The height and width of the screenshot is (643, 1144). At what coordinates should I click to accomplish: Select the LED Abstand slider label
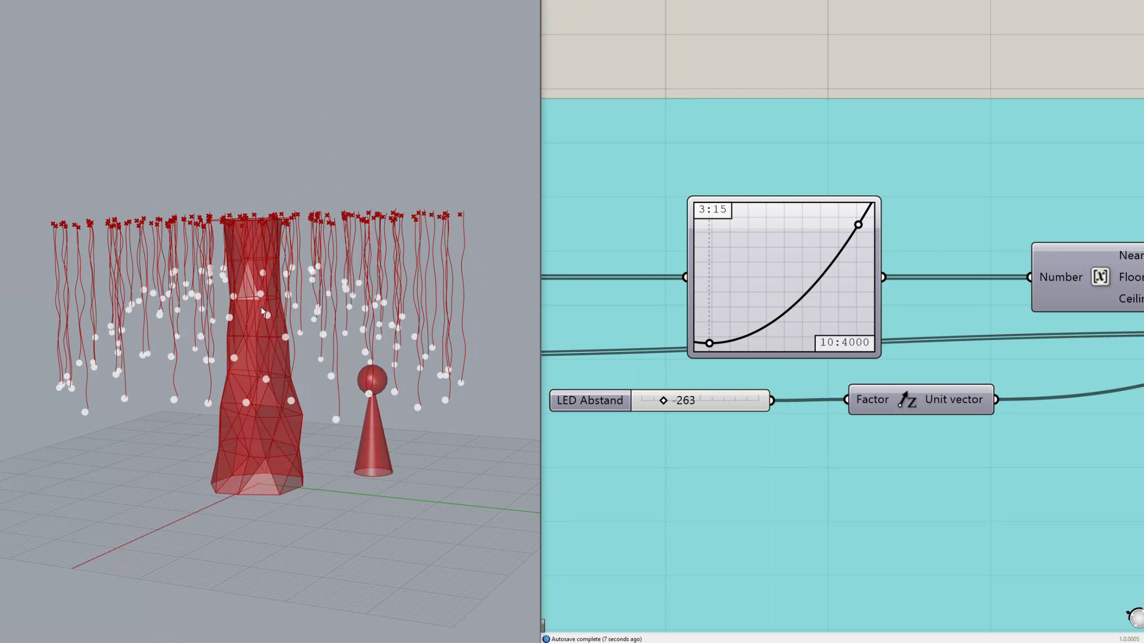590,400
